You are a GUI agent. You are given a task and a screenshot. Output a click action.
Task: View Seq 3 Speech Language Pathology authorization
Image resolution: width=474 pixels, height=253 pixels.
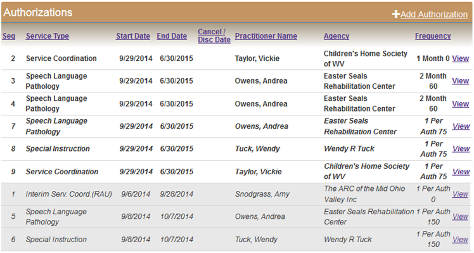pyautogui.click(x=461, y=81)
